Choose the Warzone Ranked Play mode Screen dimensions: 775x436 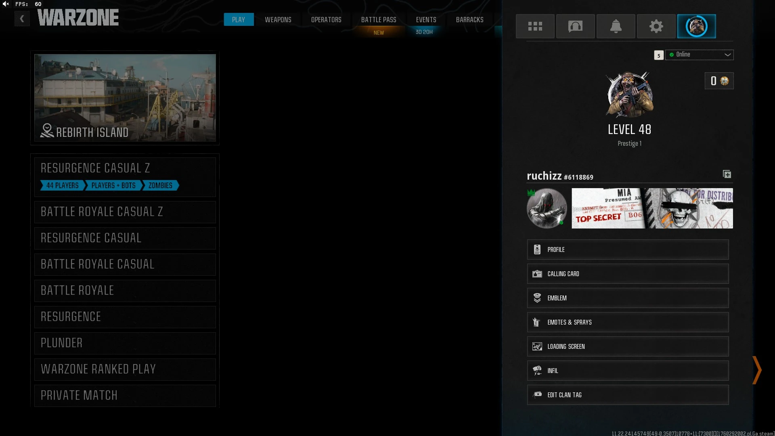(x=125, y=369)
